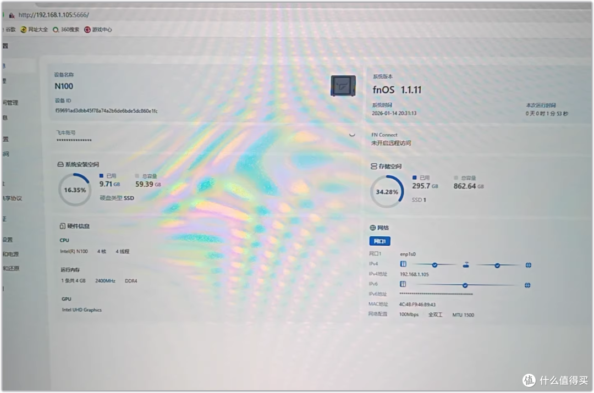Click the grey 总容量 legend square under 存储空间
Image resolution: width=594 pixels, height=393 pixels.
pos(456,178)
